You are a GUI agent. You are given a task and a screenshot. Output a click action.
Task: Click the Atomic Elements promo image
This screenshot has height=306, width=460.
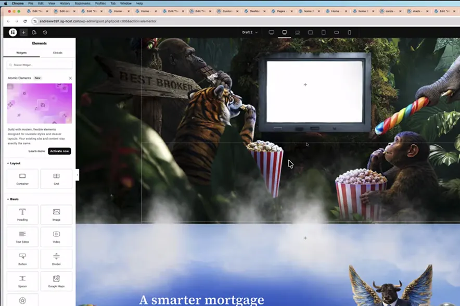click(x=40, y=103)
